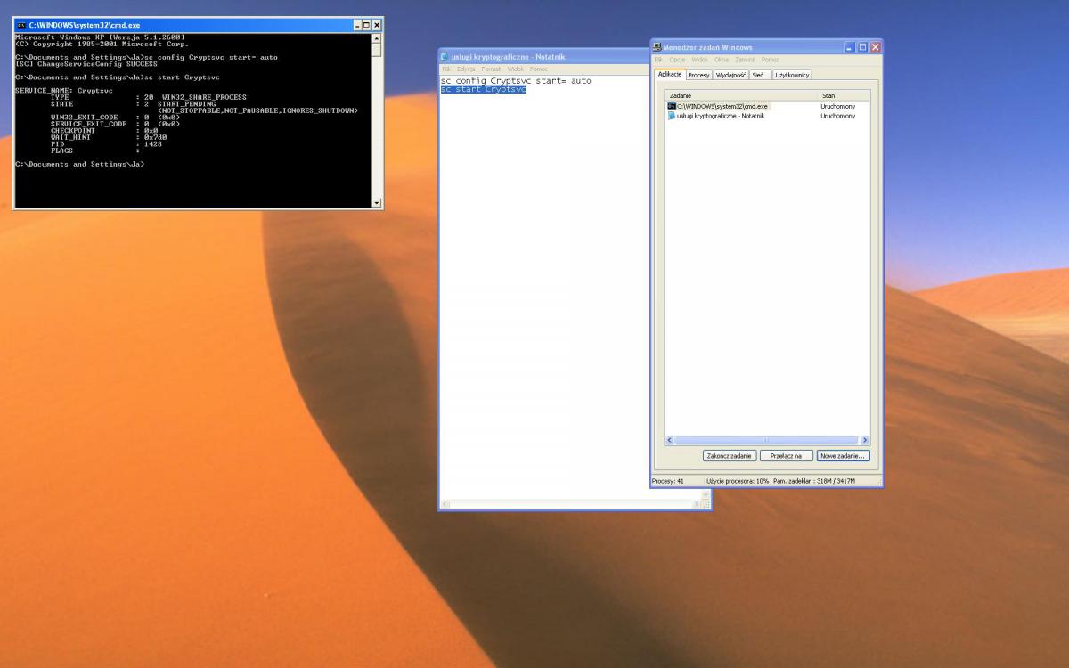Minimize the Menedżer zadań Windows window

[850, 47]
